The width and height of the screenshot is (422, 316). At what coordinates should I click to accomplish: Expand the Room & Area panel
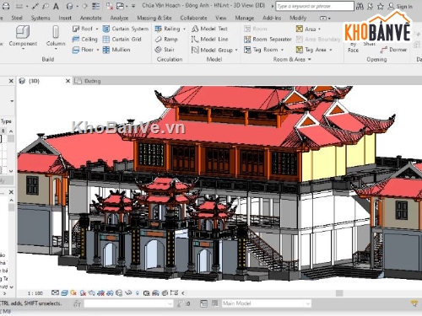pos(292,59)
